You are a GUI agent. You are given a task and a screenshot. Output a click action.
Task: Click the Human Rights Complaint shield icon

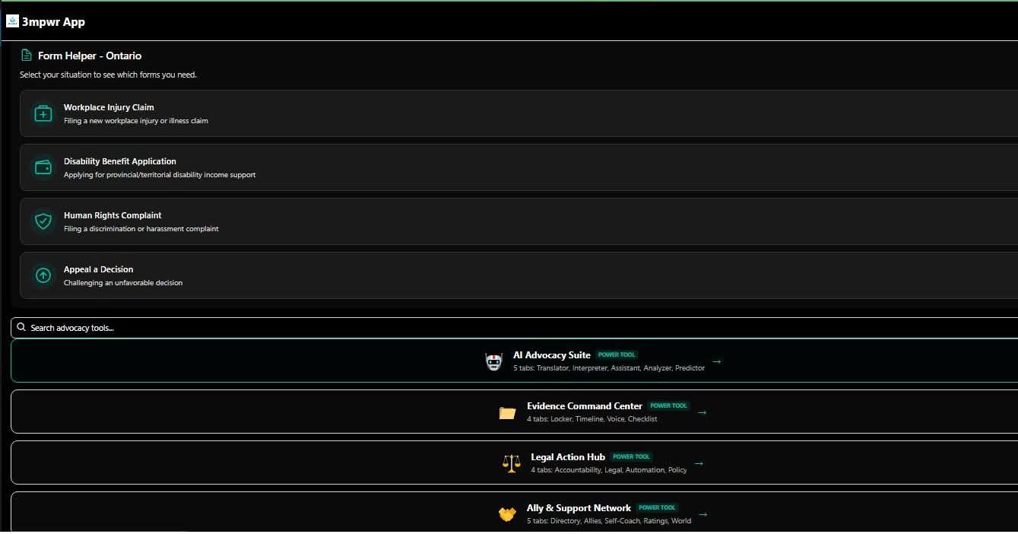click(x=43, y=221)
